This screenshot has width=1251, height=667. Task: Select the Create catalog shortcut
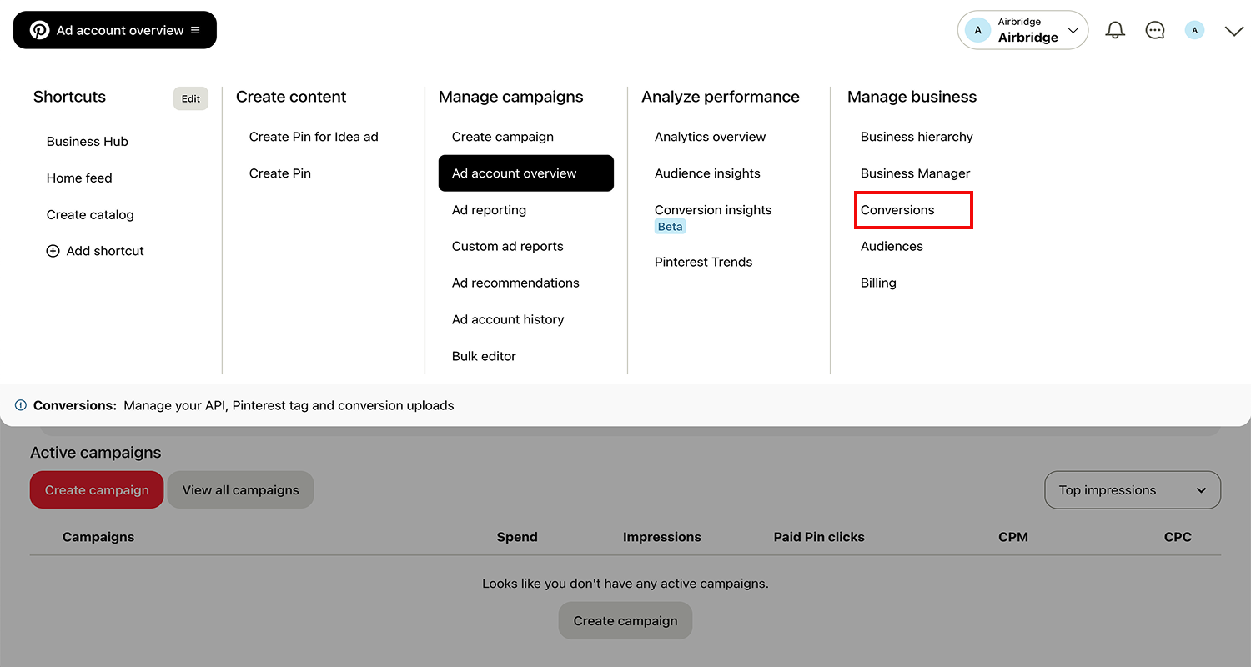[x=90, y=215]
